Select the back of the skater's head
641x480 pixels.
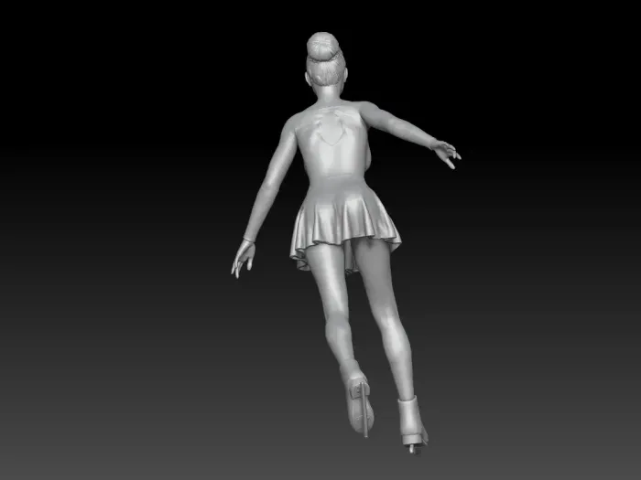click(x=326, y=72)
